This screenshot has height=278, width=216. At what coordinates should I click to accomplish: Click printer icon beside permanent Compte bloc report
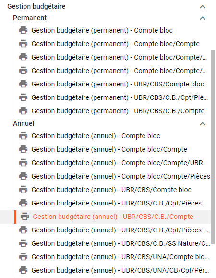pyautogui.click(x=24, y=30)
